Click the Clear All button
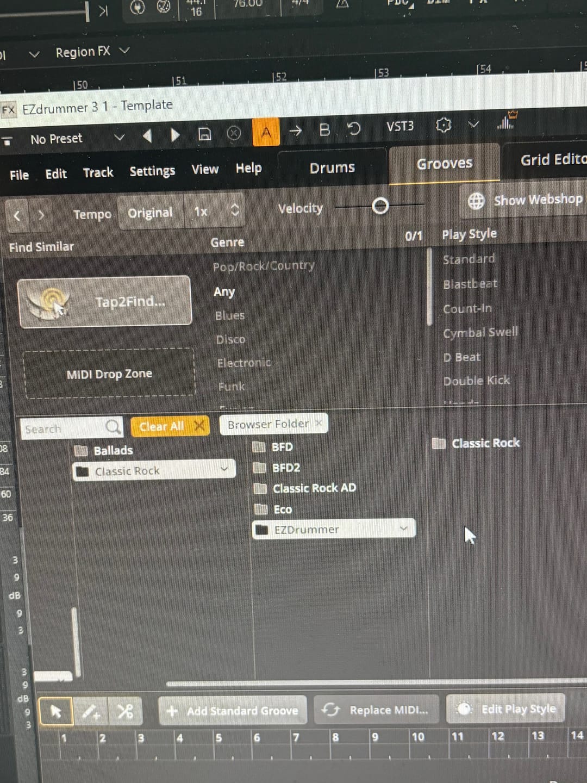 [x=169, y=426]
